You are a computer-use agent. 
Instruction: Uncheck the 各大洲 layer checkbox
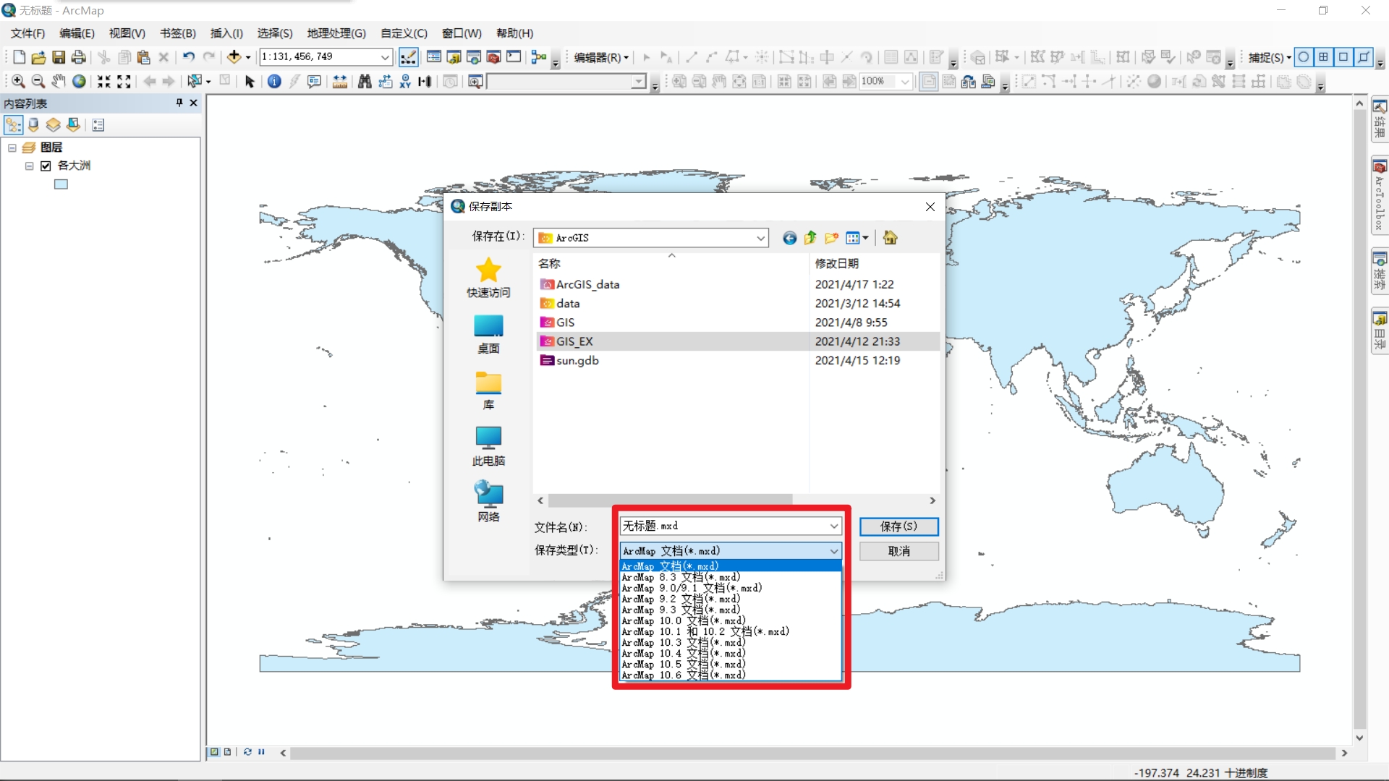pyautogui.click(x=46, y=166)
